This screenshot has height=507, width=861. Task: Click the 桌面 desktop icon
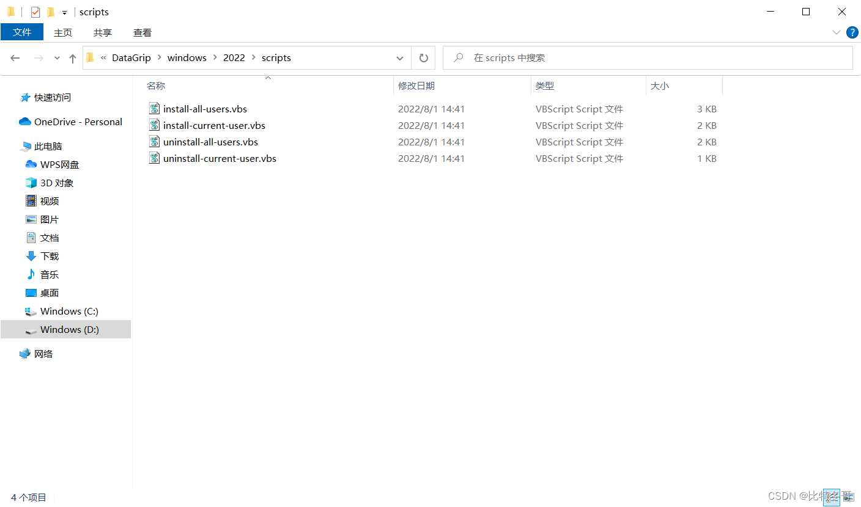(x=31, y=293)
